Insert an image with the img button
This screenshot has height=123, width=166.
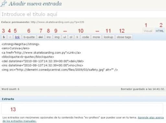pos(57,37)
